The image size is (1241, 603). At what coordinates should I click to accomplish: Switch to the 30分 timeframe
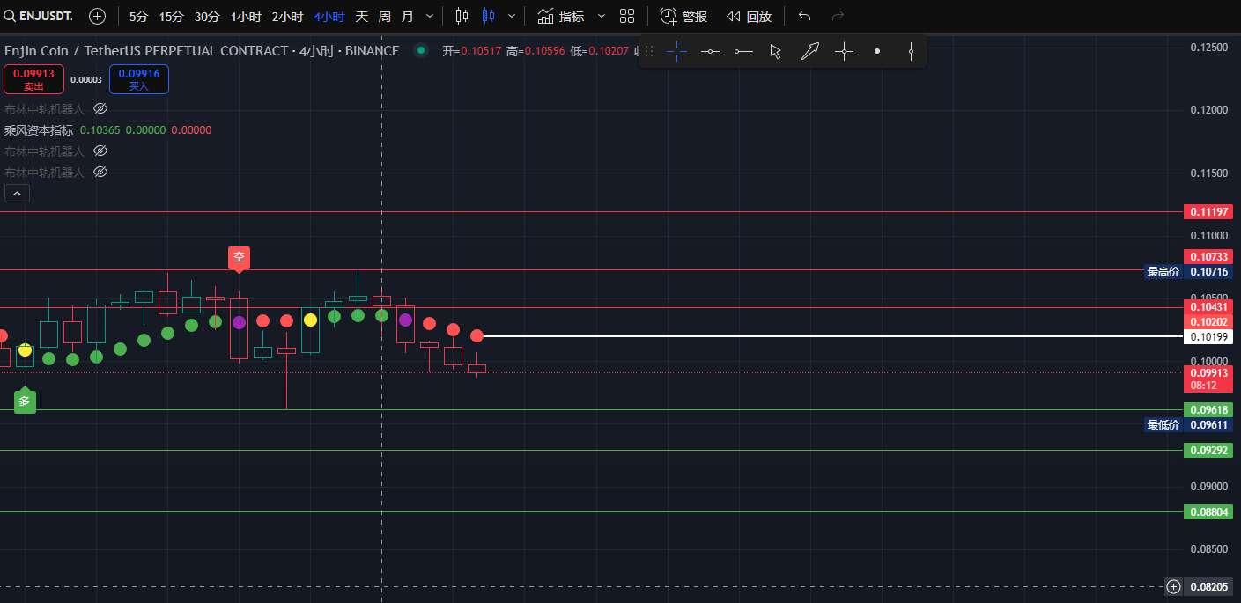[207, 16]
